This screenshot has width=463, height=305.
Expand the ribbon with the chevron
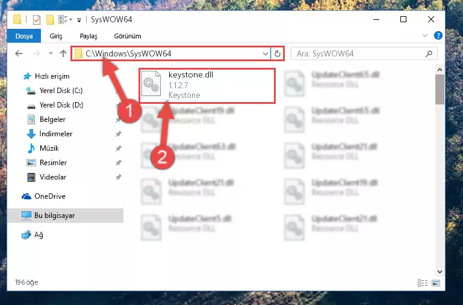click(425, 35)
